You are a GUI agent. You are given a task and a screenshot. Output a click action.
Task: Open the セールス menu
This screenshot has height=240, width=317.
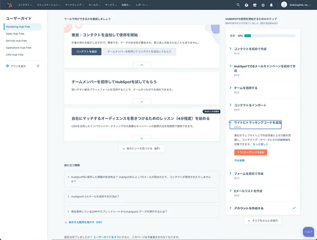click(x=95, y=5)
